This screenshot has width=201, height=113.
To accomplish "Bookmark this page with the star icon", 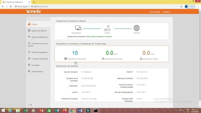I will click(x=181, y=7).
